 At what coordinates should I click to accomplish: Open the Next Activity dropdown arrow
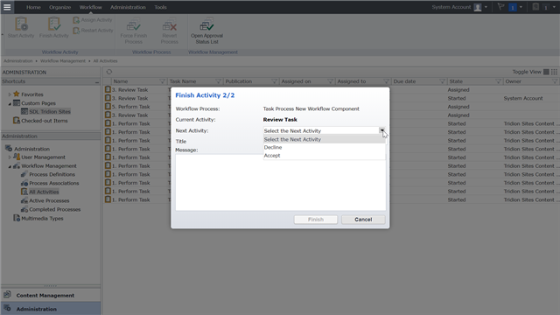pos(381,130)
